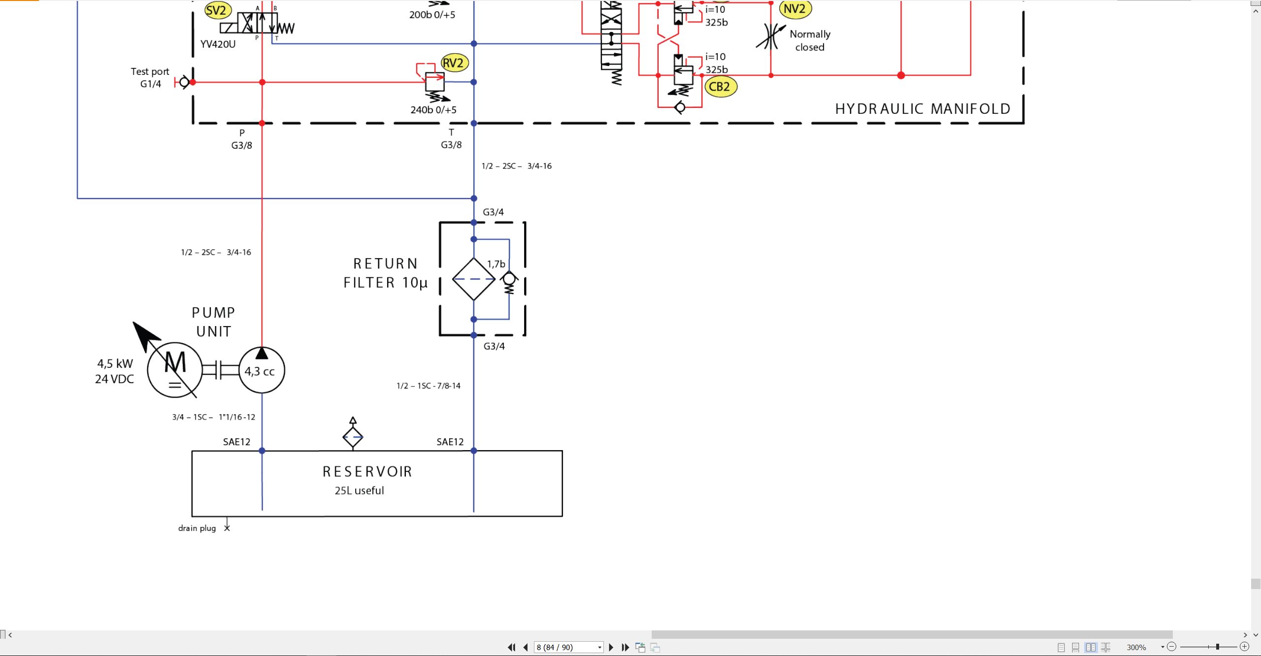The width and height of the screenshot is (1261, 656).
Task: Open the page number dropdown
Action: coord(599,647)
